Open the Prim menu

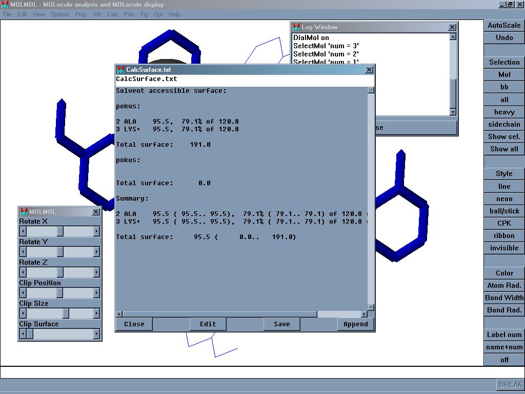[129, 14]
